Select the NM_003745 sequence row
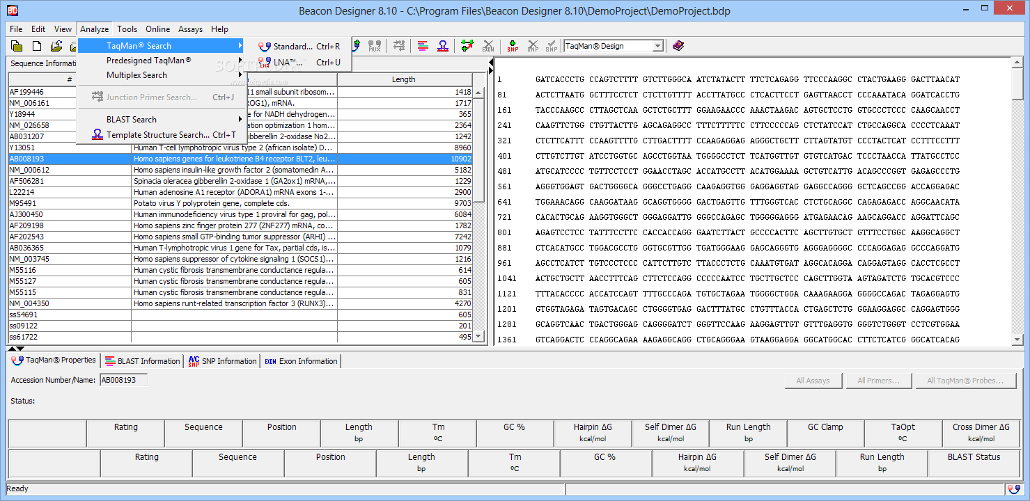 point(240,259)
